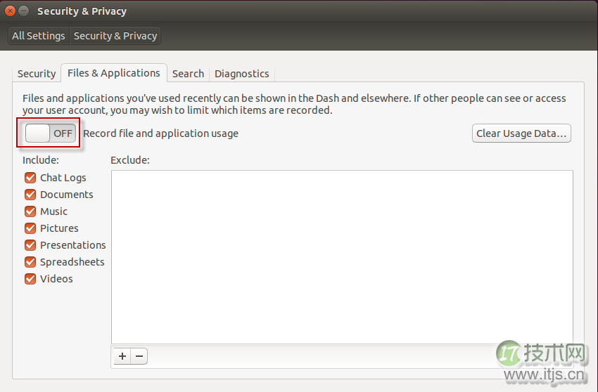Click the Clear Usage Data button
Image resolution: width=598 pixels, height=392 pixels.
point(521,133)
